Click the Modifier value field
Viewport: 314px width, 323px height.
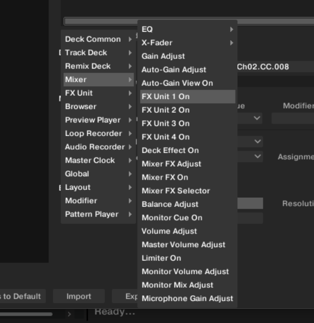pos(293,118)
